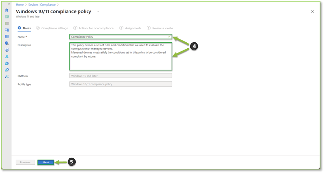The width and height of the screenshot is (324, 173).
Task: Expand the sidebar with the chevron toggle
Action: click(x=9, y=4)
